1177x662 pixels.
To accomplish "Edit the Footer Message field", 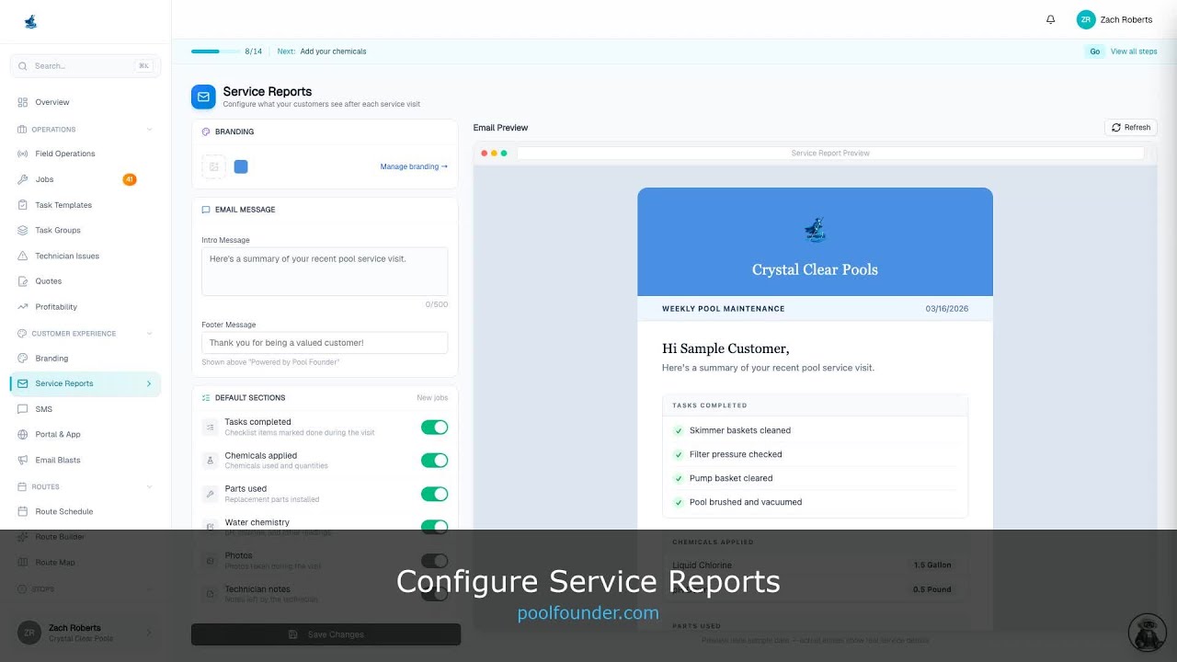I will click(x=325, y=343).
